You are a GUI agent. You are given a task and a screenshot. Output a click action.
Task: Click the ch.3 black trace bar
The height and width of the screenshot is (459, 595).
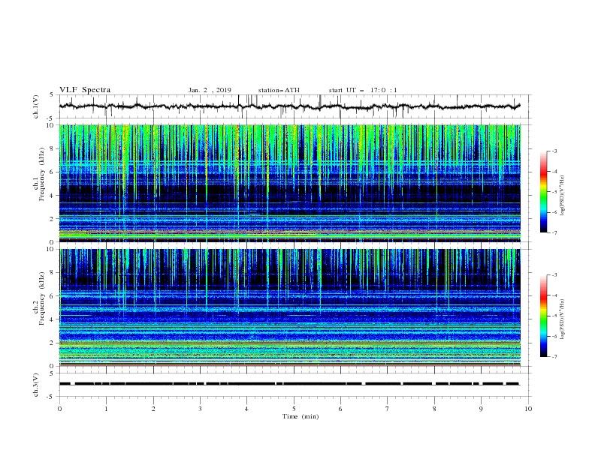(290, 384)
